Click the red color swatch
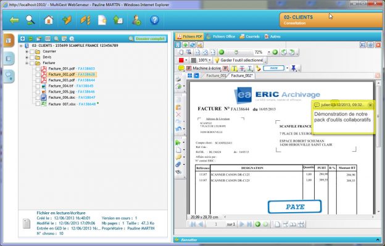 click(x=181, y=60)
